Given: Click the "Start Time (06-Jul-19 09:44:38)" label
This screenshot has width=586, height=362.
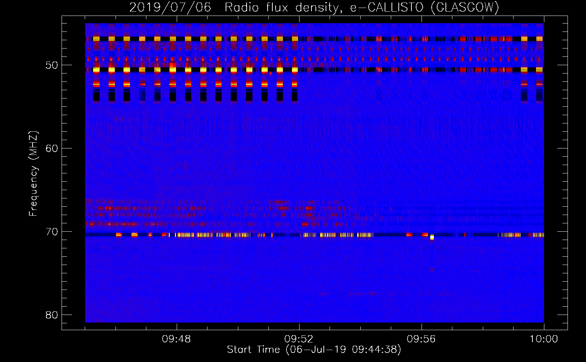Looking at the screenshot, I should 314,350.
